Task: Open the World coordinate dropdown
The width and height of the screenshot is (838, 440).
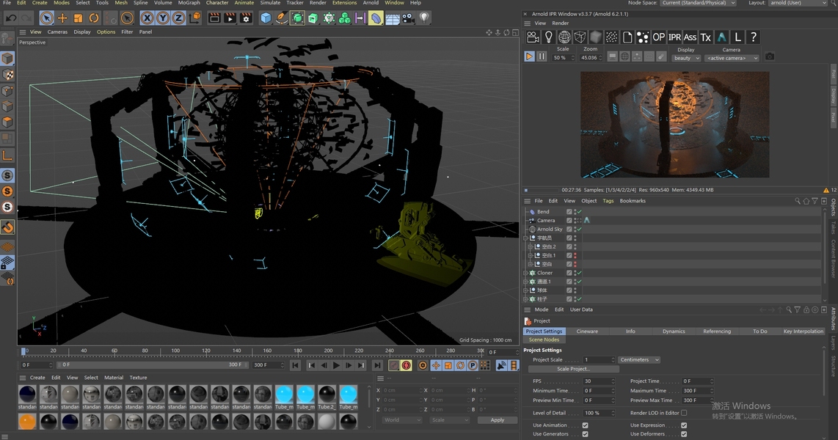Action: point(402,420)
